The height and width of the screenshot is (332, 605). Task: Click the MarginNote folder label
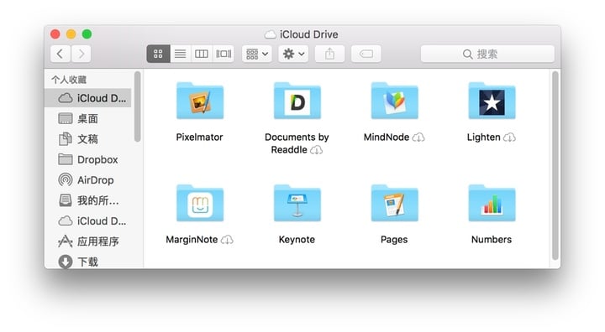click(x=192, y=240)
